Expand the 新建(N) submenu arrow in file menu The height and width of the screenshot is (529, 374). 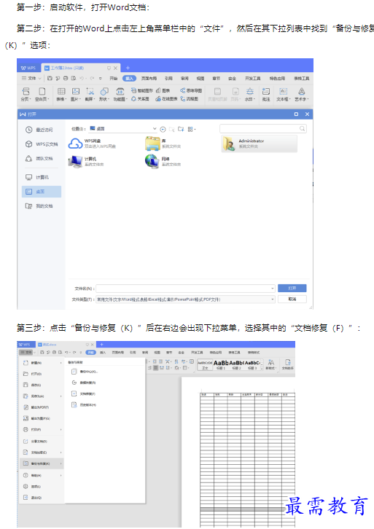tap(61, 363)
